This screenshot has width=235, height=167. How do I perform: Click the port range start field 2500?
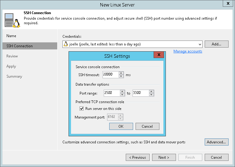pyautogui.click(x=112, y=93)
